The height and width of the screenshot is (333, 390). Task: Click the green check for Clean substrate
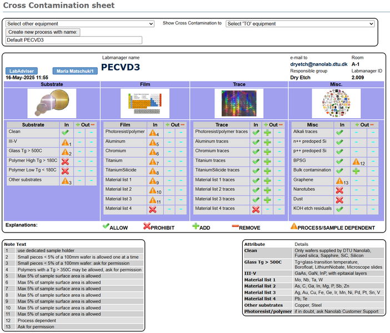coord(65,133)
